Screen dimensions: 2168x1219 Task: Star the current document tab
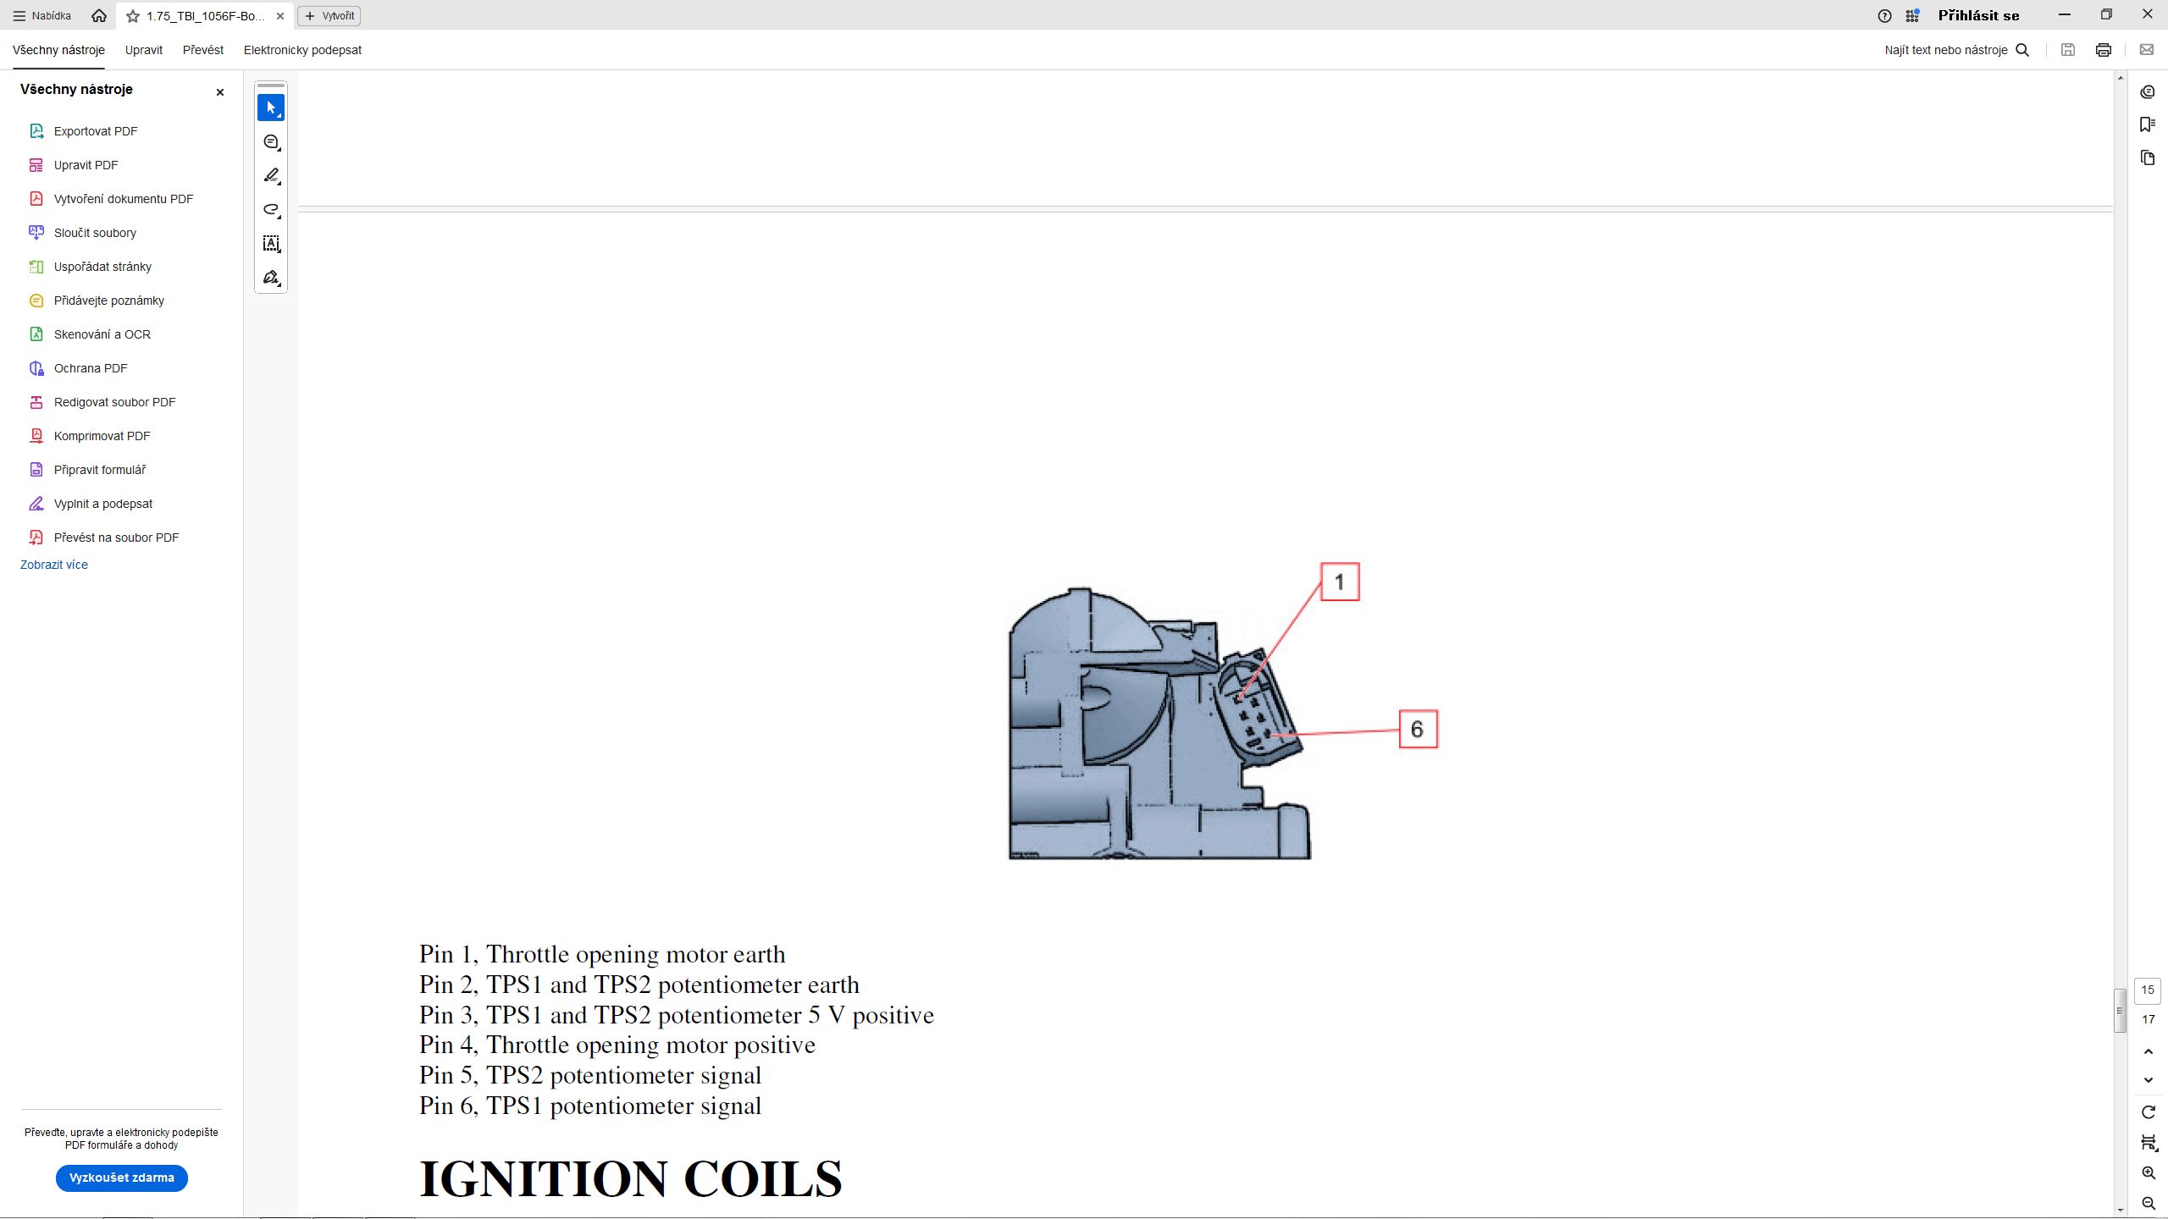[x=133, y=16]
